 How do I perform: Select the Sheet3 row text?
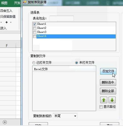click(x=42, y=32)
